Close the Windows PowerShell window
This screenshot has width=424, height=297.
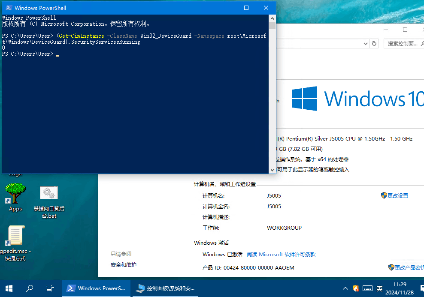[266, 8]
